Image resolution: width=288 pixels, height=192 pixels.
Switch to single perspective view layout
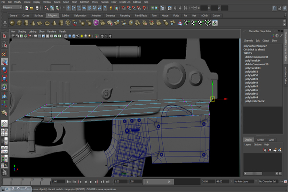4,123
